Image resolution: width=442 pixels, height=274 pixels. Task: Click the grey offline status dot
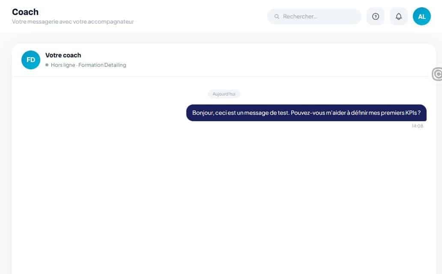click(x=47, y=65)
